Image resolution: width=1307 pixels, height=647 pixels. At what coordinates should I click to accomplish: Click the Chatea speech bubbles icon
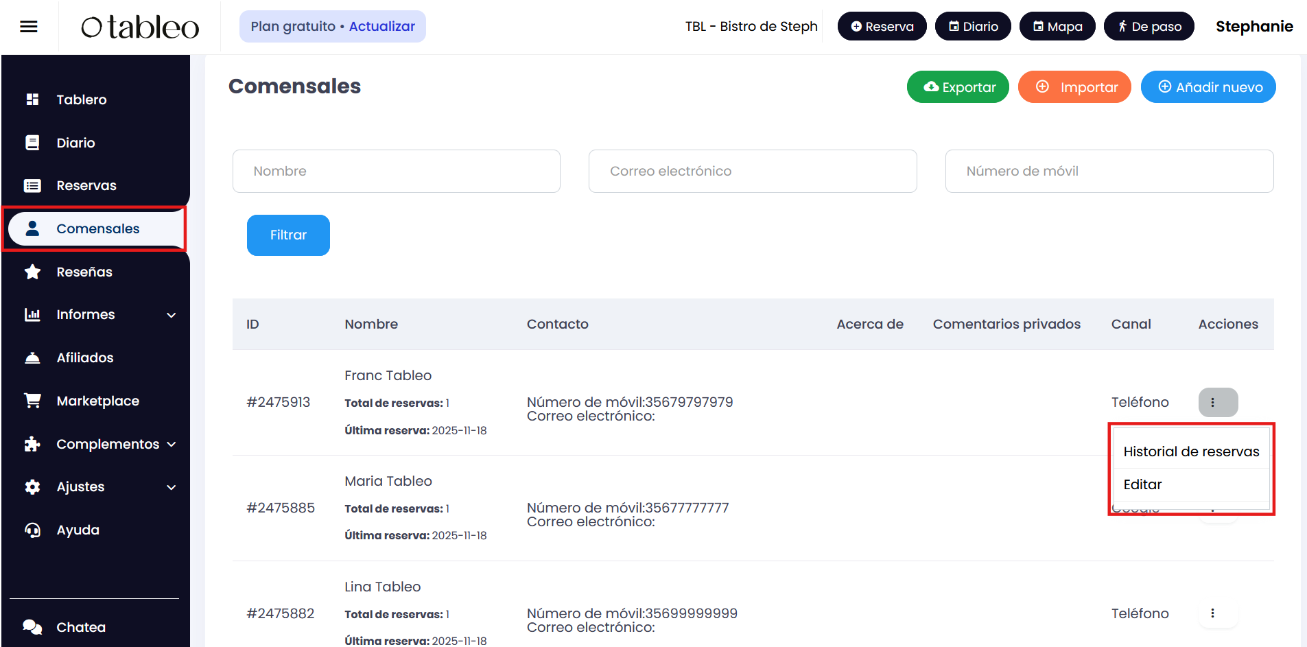click(x=32, y=627)
